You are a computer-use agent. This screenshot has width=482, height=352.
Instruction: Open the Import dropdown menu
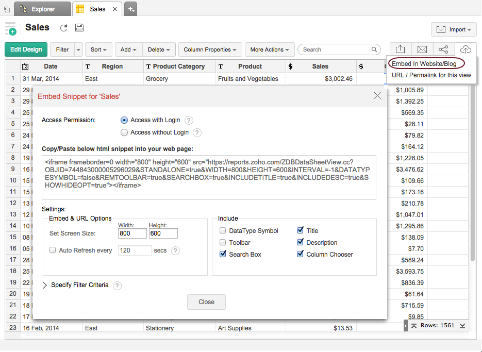coord(454,29)
